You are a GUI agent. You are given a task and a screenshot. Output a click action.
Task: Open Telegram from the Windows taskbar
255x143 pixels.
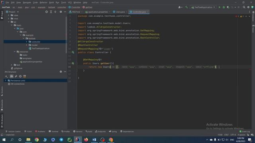point(61,139)
